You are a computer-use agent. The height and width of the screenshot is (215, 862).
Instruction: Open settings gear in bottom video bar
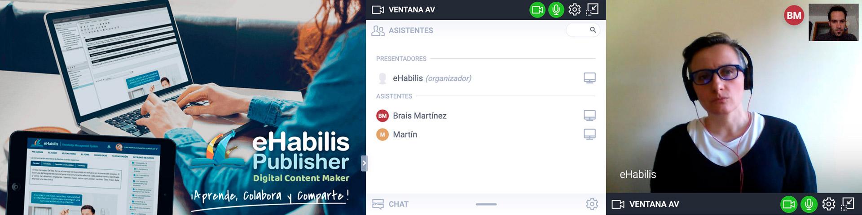click(x=828, y=204)
